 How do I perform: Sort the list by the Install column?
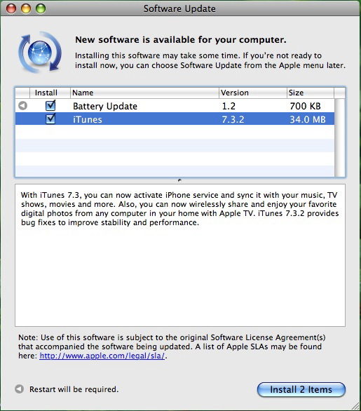(x=50, y=93)
